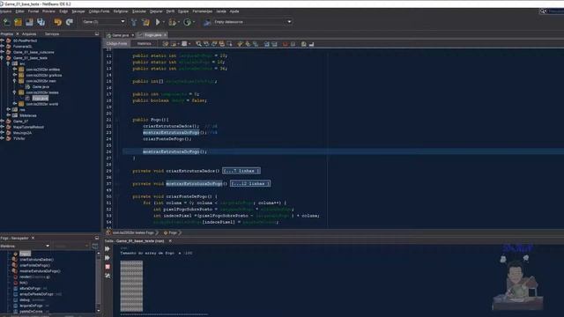Select mostrarEstruturaDoFogo() in the Navigator
This screenshot has height=317, width=564.
click(40, 271)
